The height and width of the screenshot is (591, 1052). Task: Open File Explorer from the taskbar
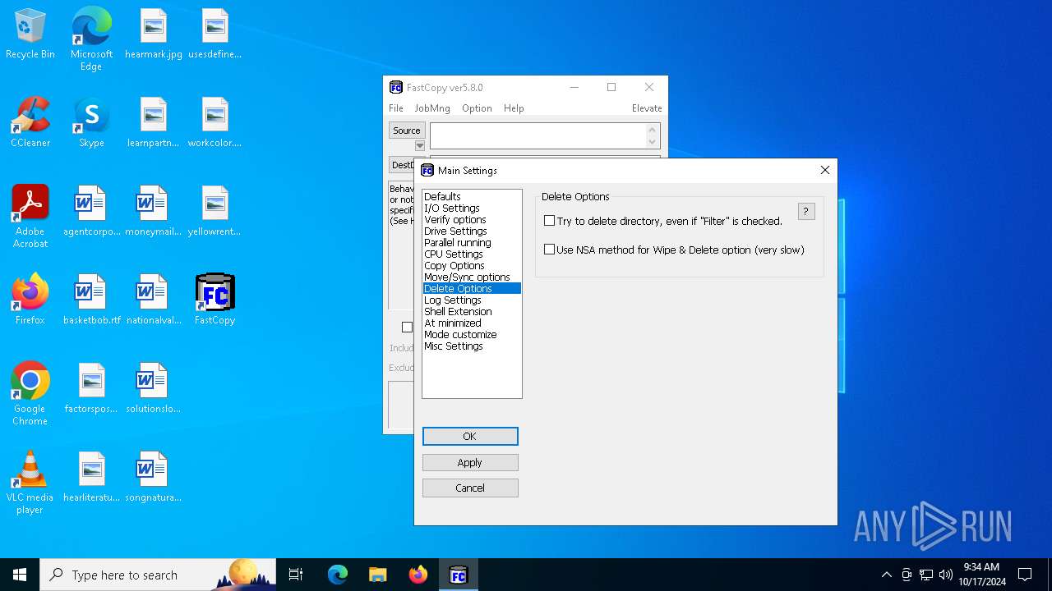378,575
